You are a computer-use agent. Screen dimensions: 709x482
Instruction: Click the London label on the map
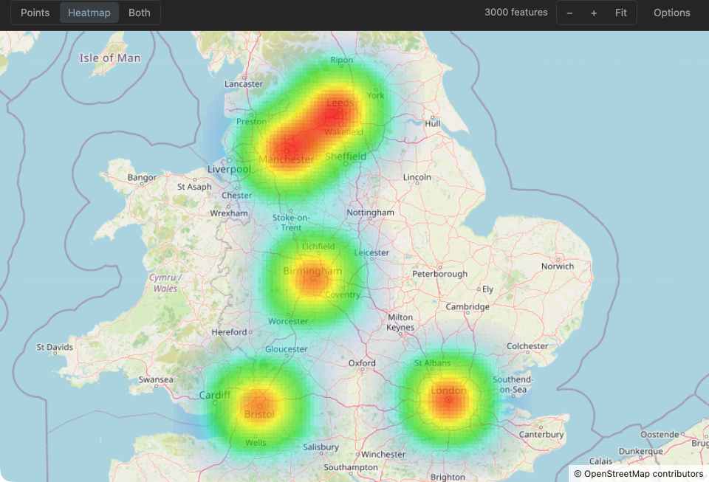coord(448,390)
